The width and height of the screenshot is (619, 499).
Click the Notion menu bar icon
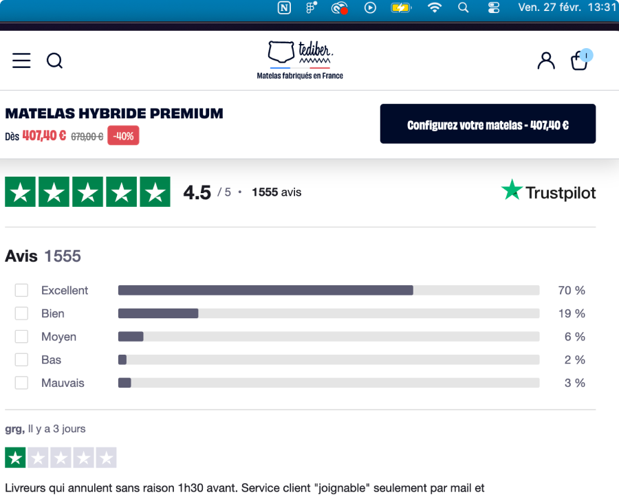click(284, 8)
